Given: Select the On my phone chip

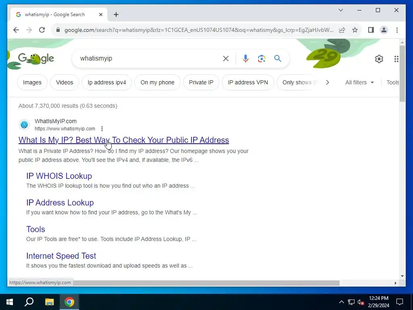Looking at the screenshot, I should [157, 82].
